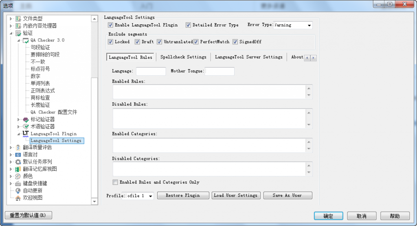Uncheck the Detailed Error Type checkbox
Screen dimensions: 417x226
[188, 25]
